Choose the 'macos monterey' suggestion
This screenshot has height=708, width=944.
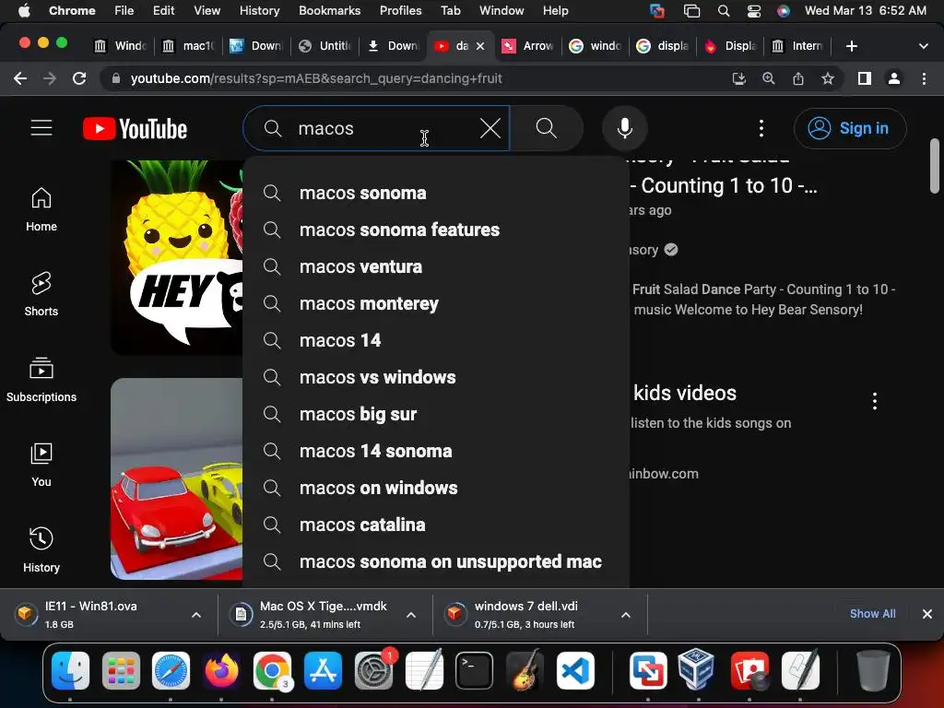[436, 303]
